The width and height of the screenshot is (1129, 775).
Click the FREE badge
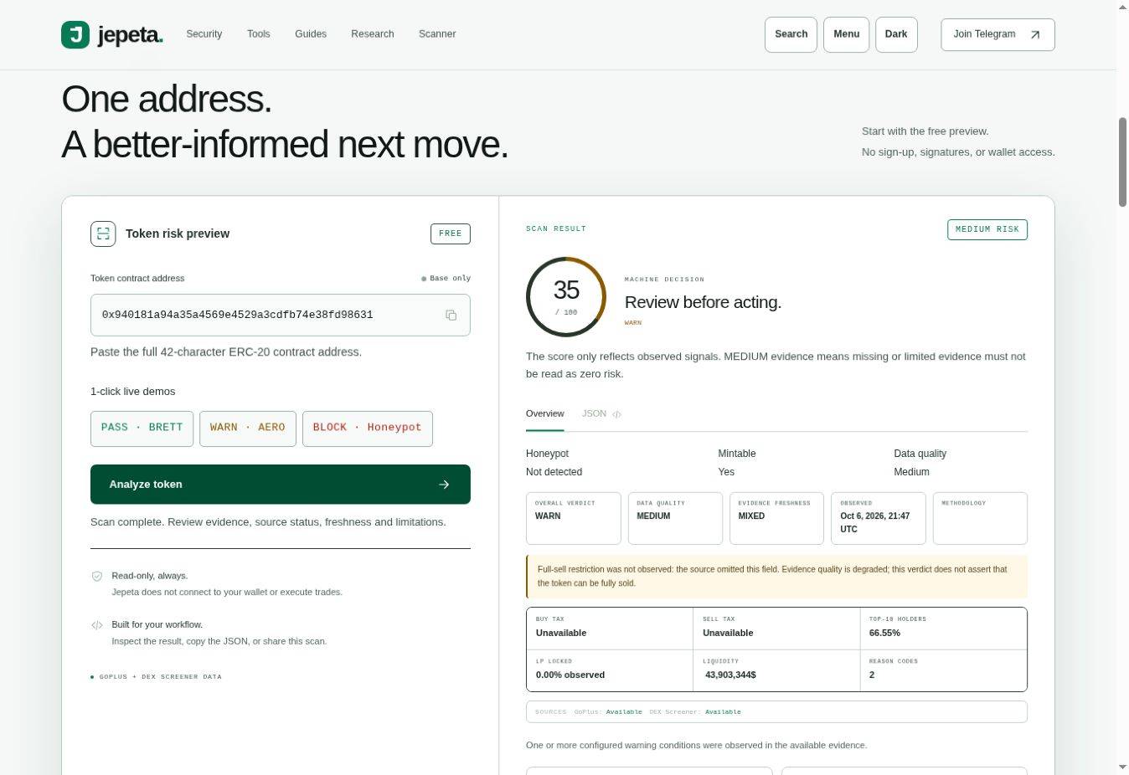click(451, 234)
